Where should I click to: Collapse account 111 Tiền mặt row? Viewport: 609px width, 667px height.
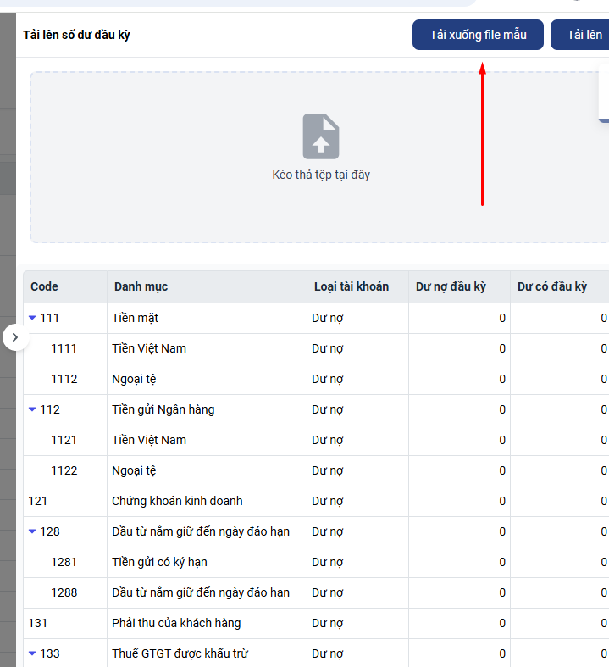[32, 318]
